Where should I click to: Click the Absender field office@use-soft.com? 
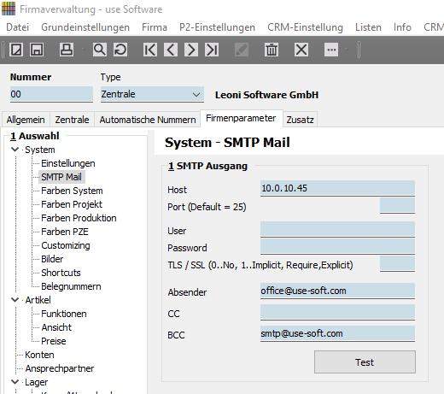pos(337,291)
